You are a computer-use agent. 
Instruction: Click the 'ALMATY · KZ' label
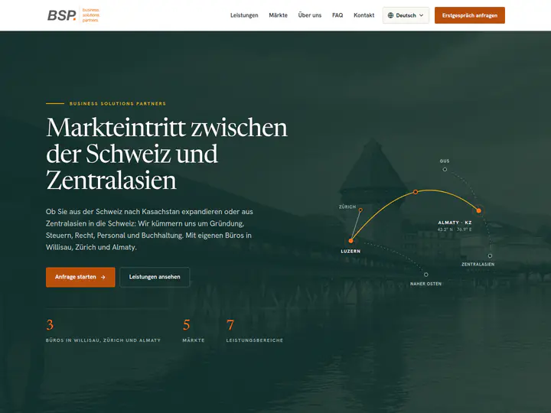tap(455, 223)
